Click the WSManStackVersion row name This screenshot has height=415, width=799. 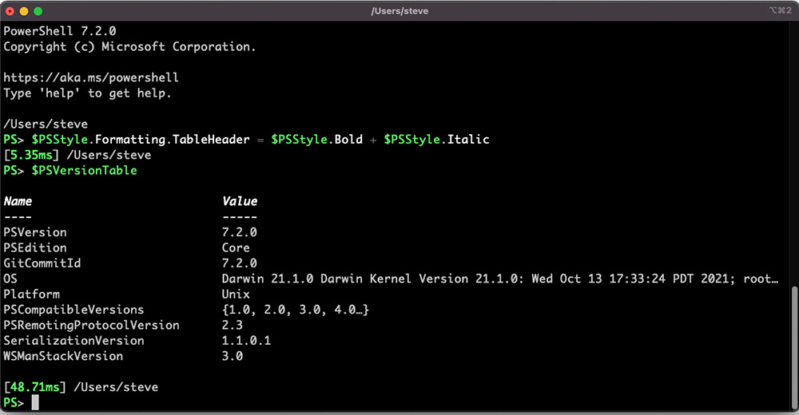pos(63,356)
